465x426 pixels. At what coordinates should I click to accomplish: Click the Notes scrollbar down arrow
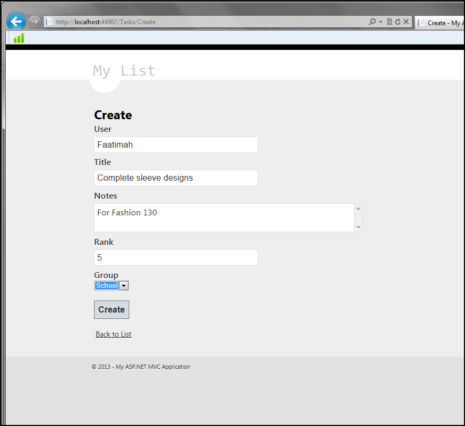358,227
